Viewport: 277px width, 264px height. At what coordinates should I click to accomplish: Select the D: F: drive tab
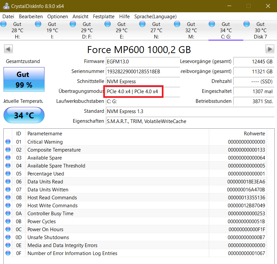click(87, 30)
